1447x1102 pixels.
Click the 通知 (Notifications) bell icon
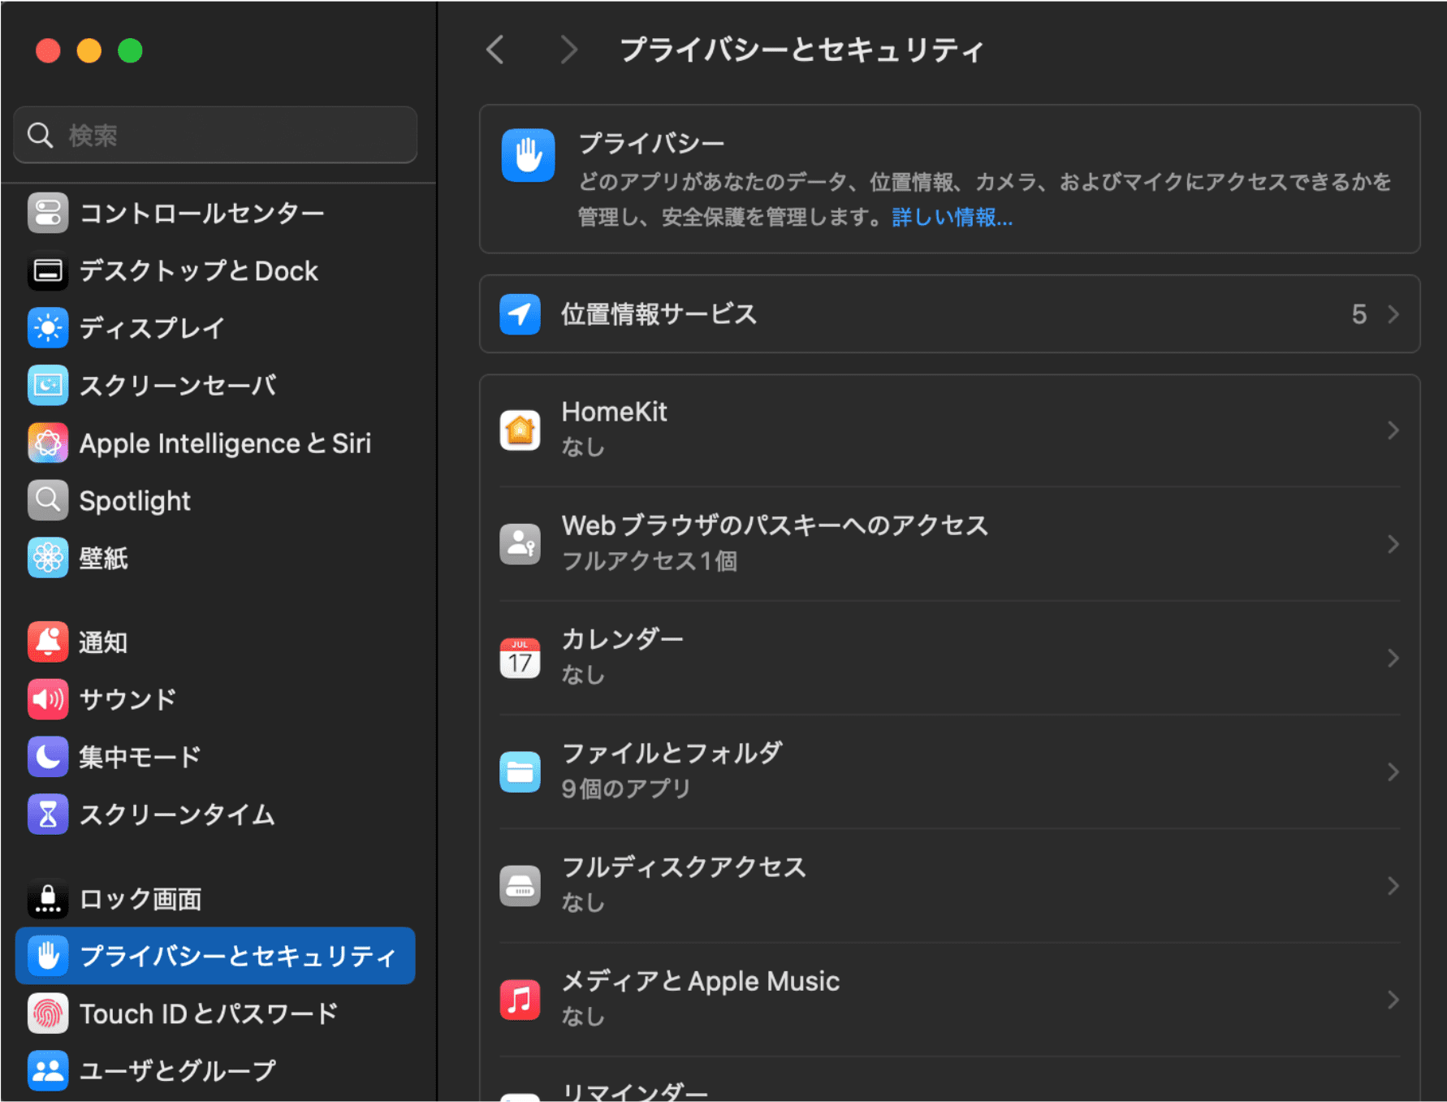click(47, 641)
